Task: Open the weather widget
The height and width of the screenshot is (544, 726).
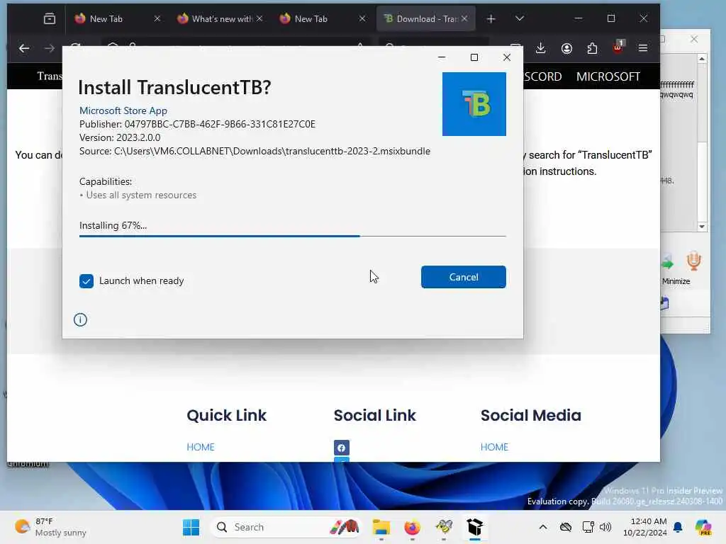Action: tap(50, 527)
